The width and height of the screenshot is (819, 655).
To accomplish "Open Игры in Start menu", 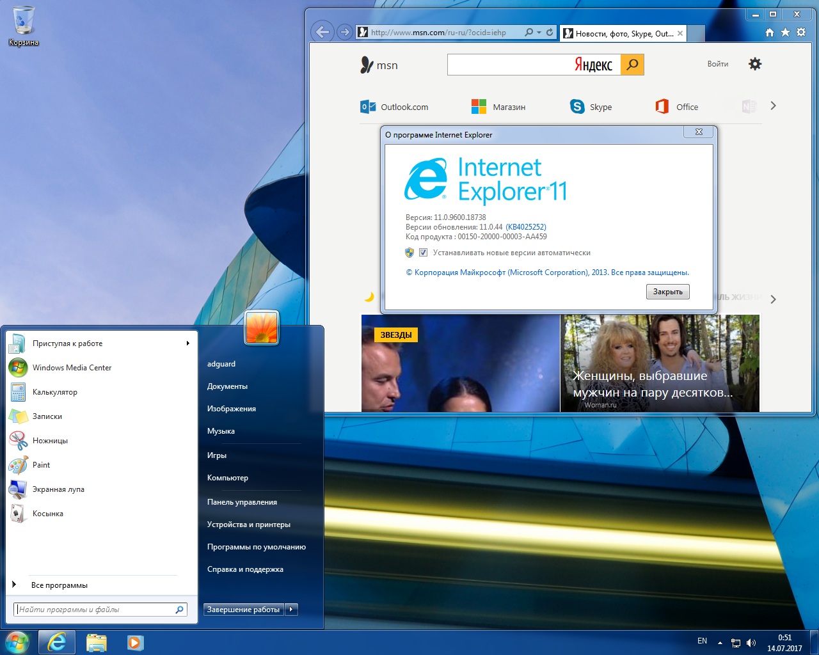I will (217, 455).
